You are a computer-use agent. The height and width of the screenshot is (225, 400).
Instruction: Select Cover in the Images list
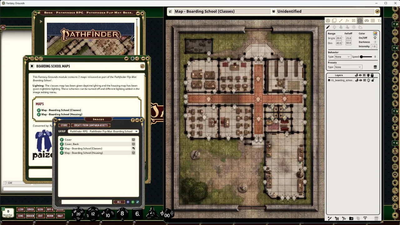click(68, 140)
